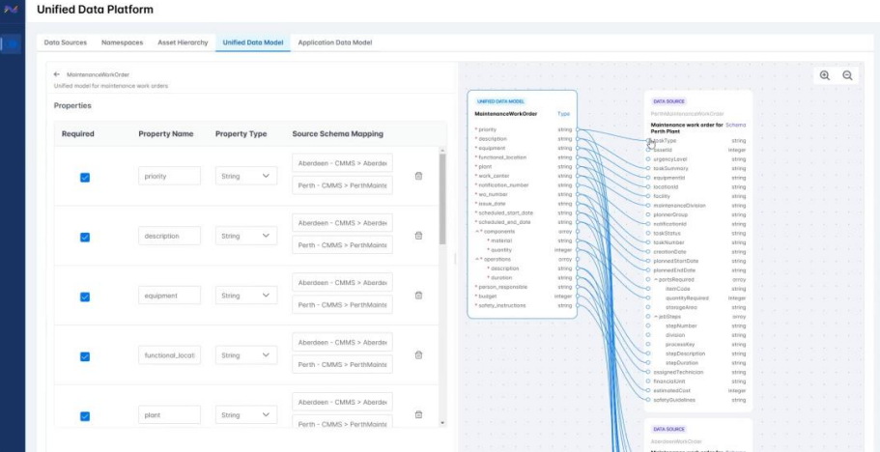Zoom in on the diagram canvas

click(824, 75)
